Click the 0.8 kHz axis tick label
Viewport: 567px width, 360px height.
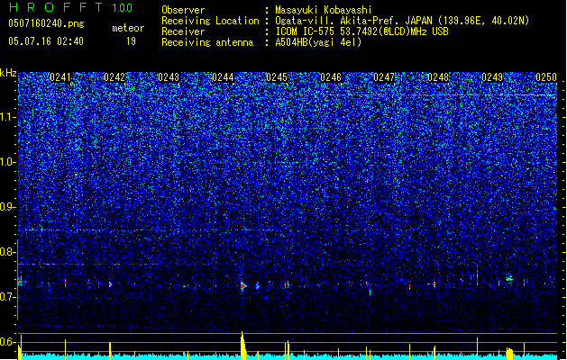(x=8, y=252)
